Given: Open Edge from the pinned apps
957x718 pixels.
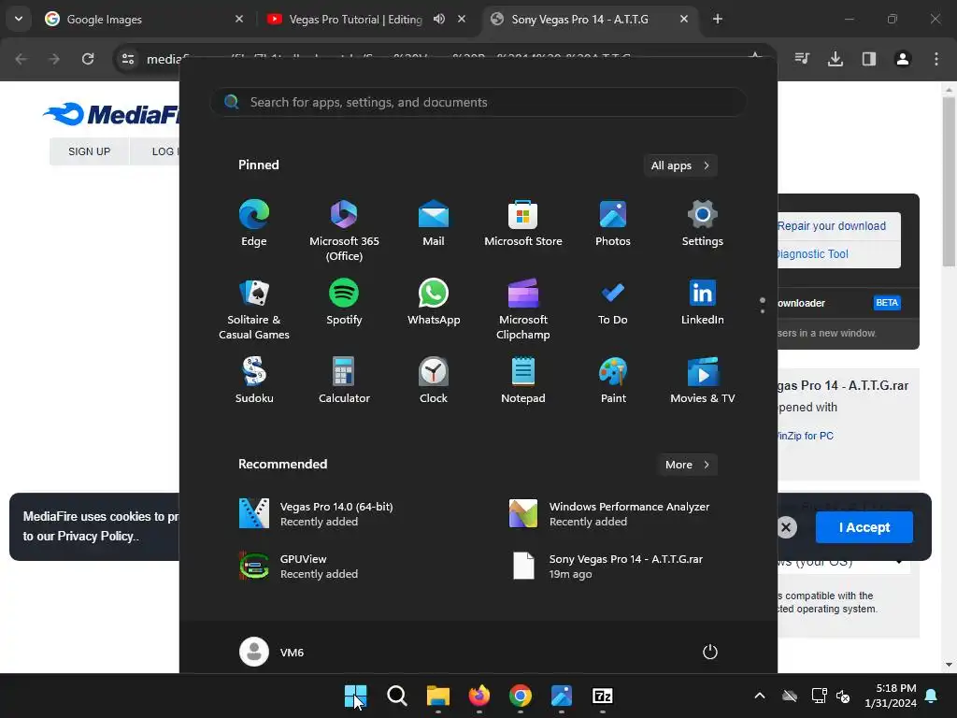Looking at the screenshot, I should [254, 223].
